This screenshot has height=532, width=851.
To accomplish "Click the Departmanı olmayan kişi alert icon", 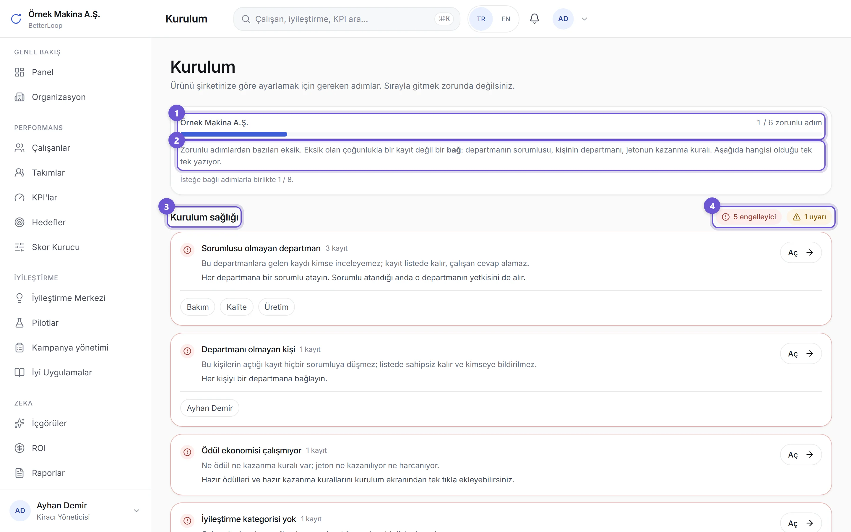I will coord(187,351).
